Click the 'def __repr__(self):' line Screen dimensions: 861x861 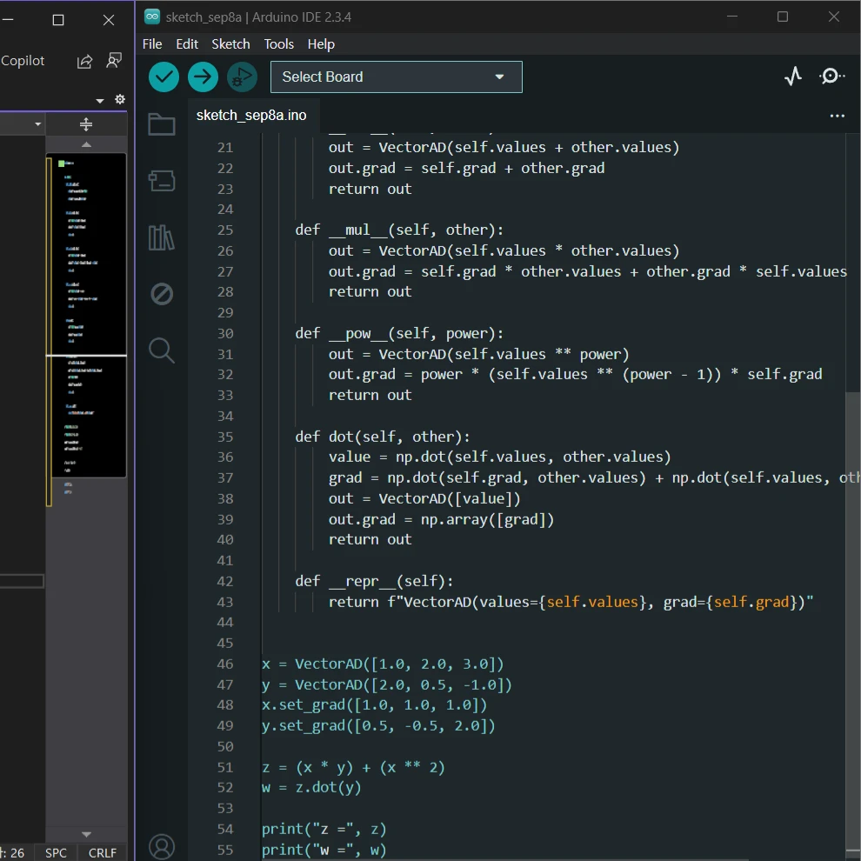(x=374, y=581)
